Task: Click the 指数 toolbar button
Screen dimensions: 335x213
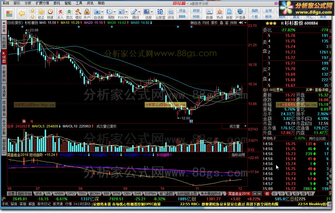Action: (x=255, y=11)
